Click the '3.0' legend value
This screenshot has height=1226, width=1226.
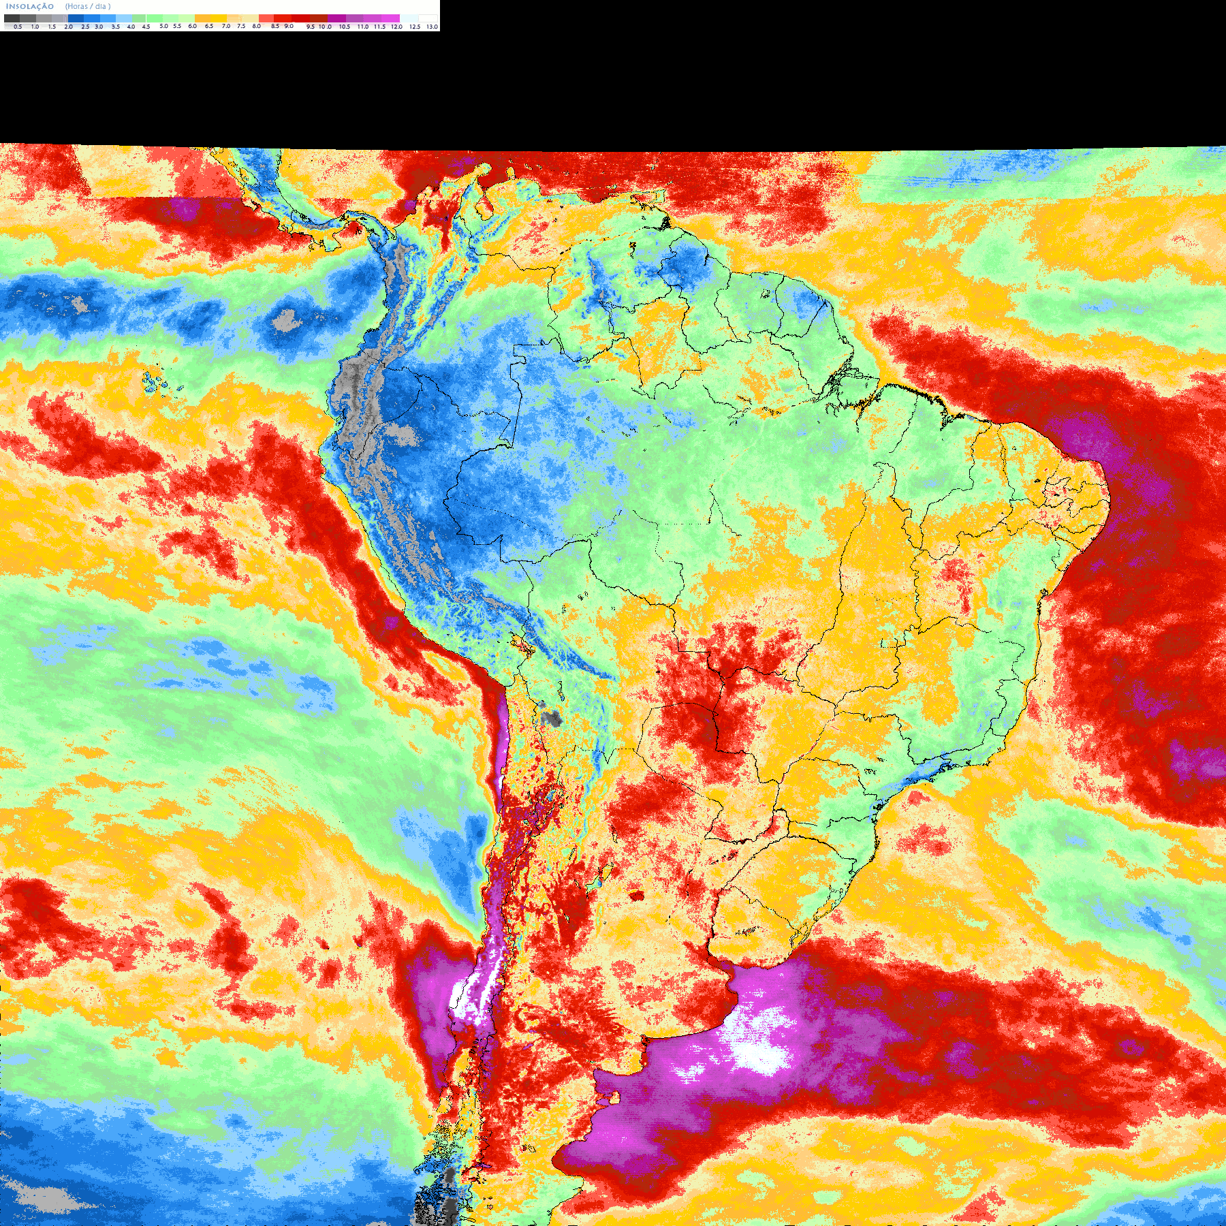point(99,27)
